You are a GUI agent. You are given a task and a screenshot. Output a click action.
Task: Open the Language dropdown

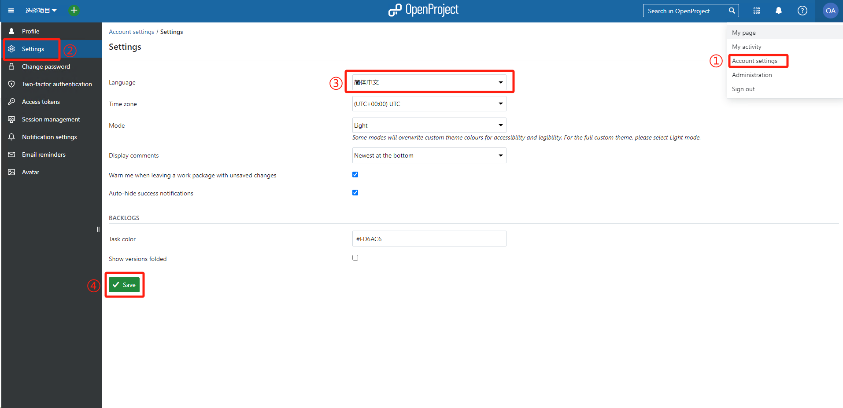coord(429,82)
